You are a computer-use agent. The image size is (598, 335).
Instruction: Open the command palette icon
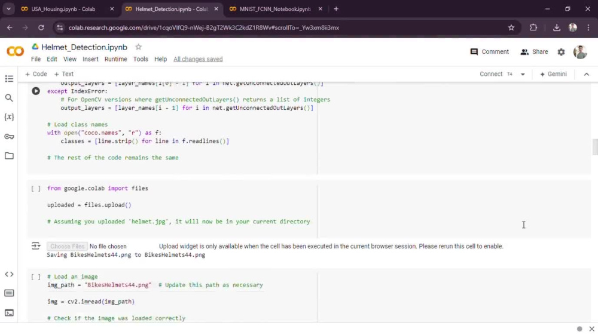[9, 293]
